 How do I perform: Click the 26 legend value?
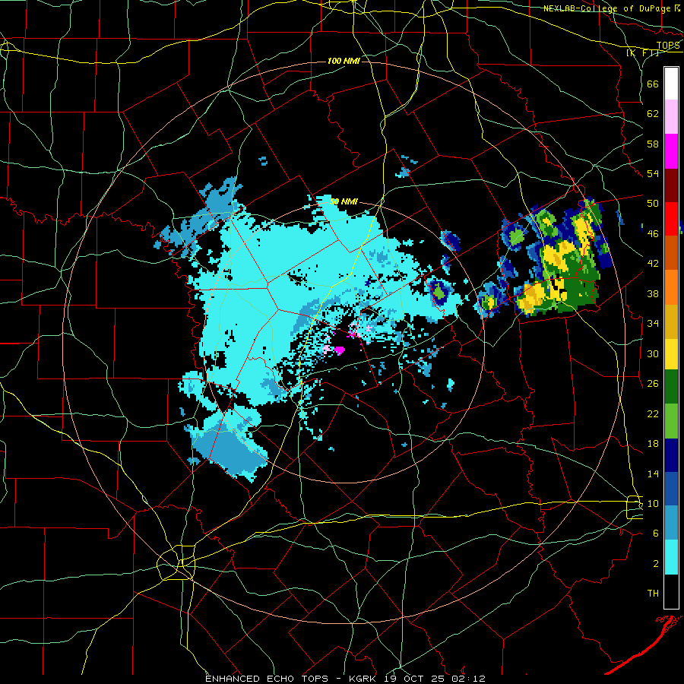click(653, 384)
